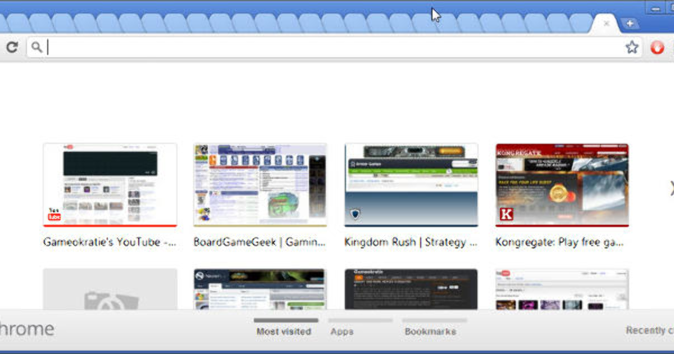Open the BoardGameGeek thumbnail
674x354 pixels.
tap(260, 185)
